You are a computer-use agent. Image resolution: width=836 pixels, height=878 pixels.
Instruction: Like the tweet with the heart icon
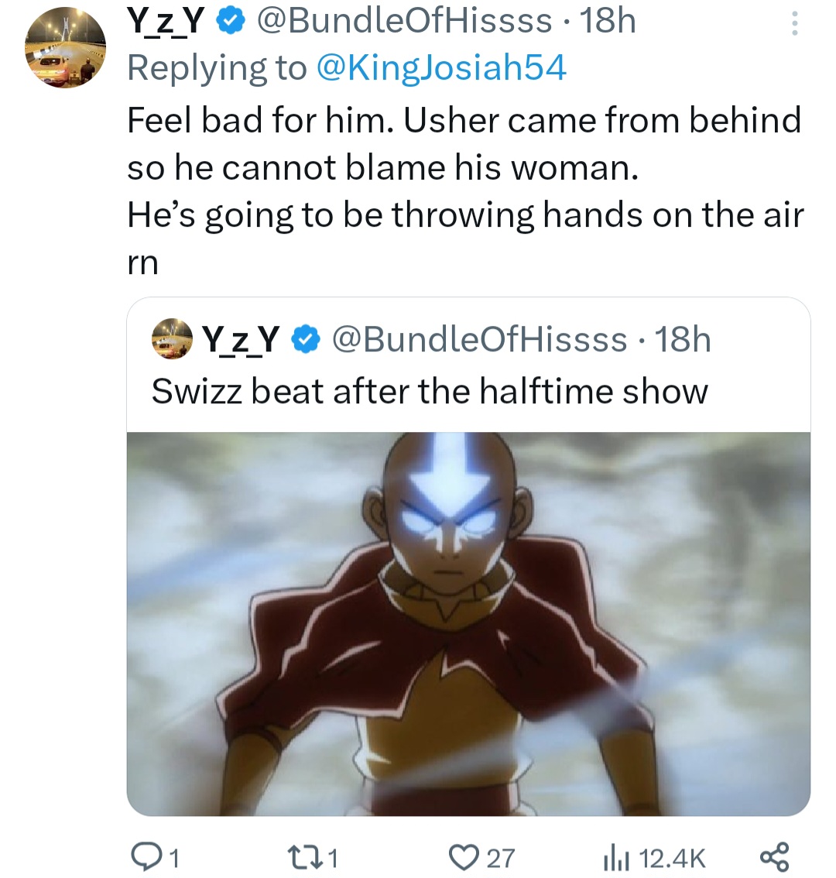tap(467, 857)
